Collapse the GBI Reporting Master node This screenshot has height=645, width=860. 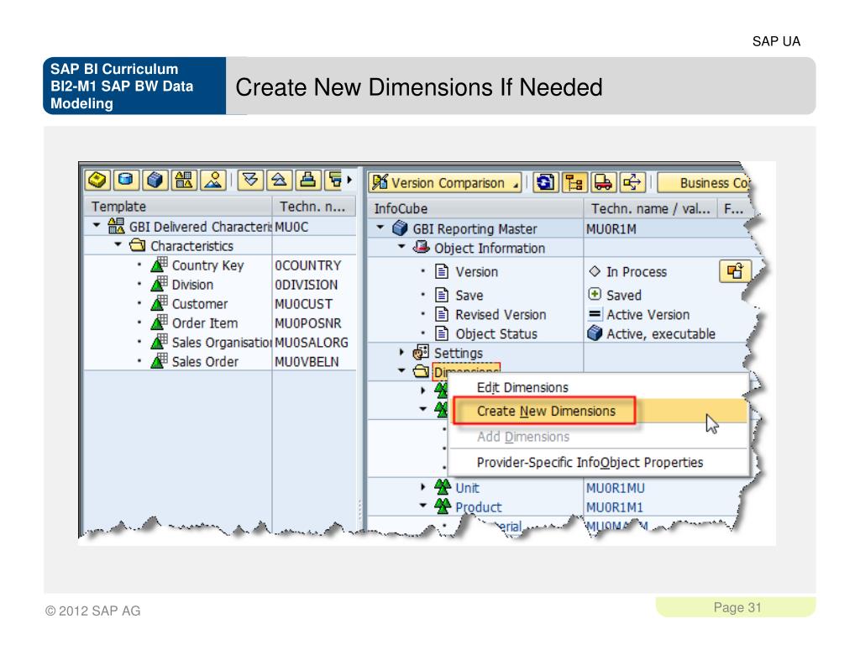click(x=380, y=227)
